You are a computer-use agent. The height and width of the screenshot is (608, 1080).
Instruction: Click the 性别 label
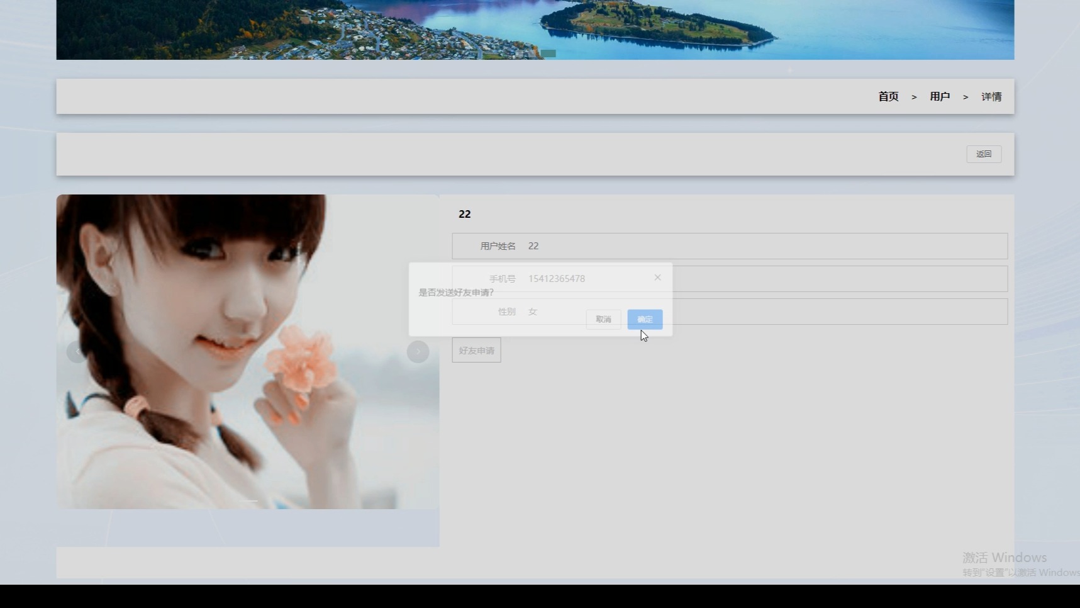(x=506, y=312)
